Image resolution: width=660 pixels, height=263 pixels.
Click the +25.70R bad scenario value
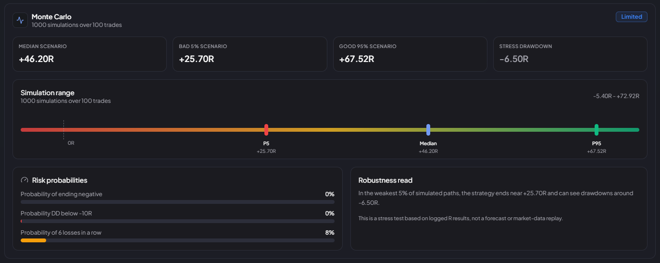(x=196, y=59)
